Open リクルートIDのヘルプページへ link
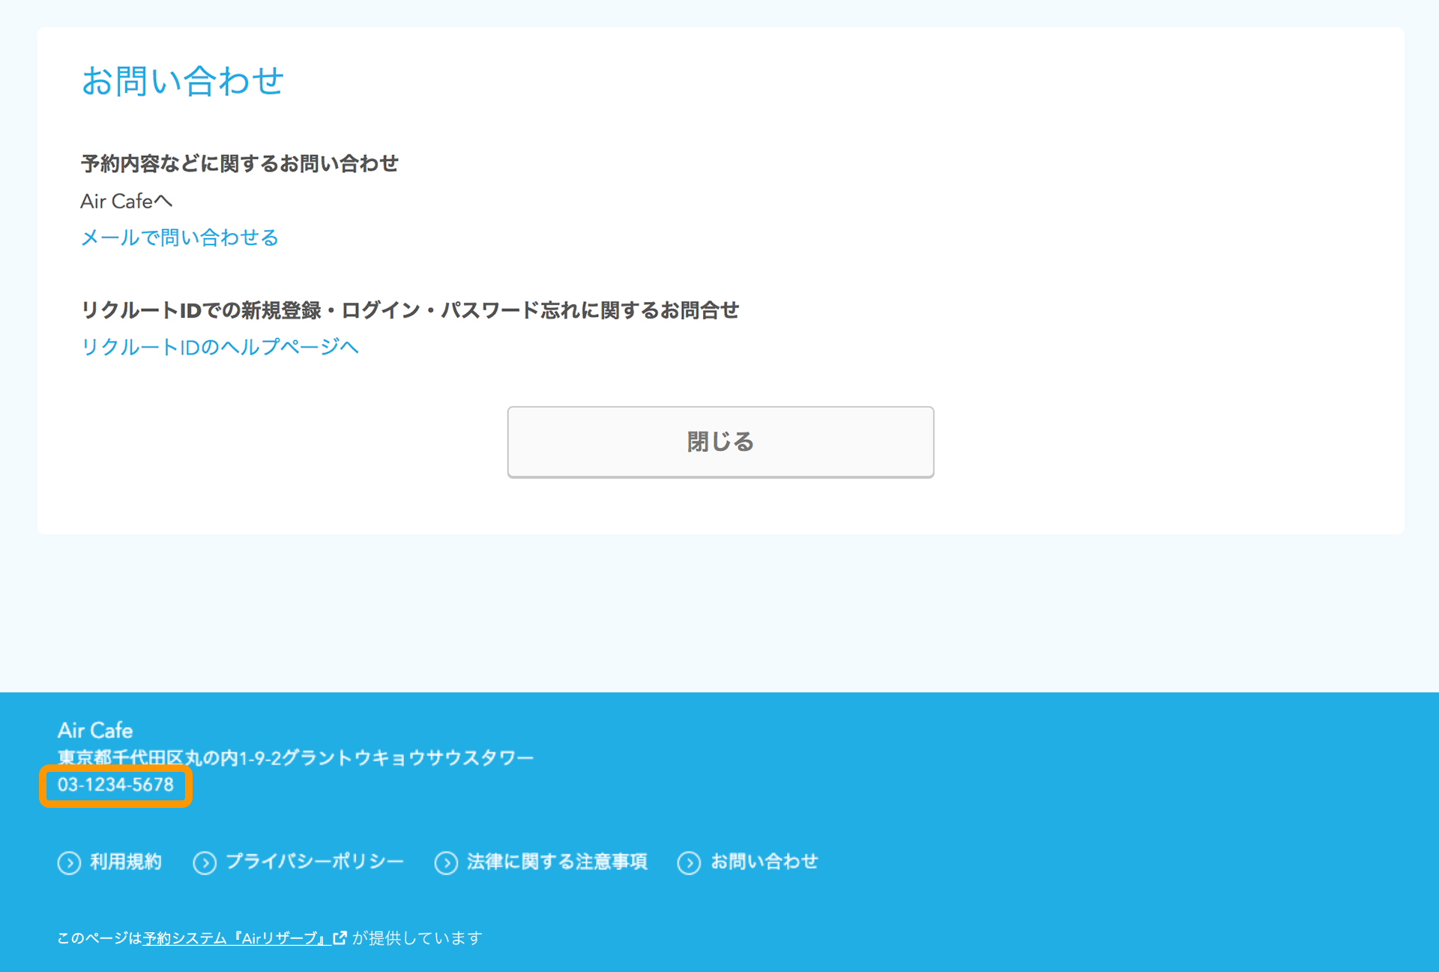The image size is (1439, 972). [x=220, y=347]
